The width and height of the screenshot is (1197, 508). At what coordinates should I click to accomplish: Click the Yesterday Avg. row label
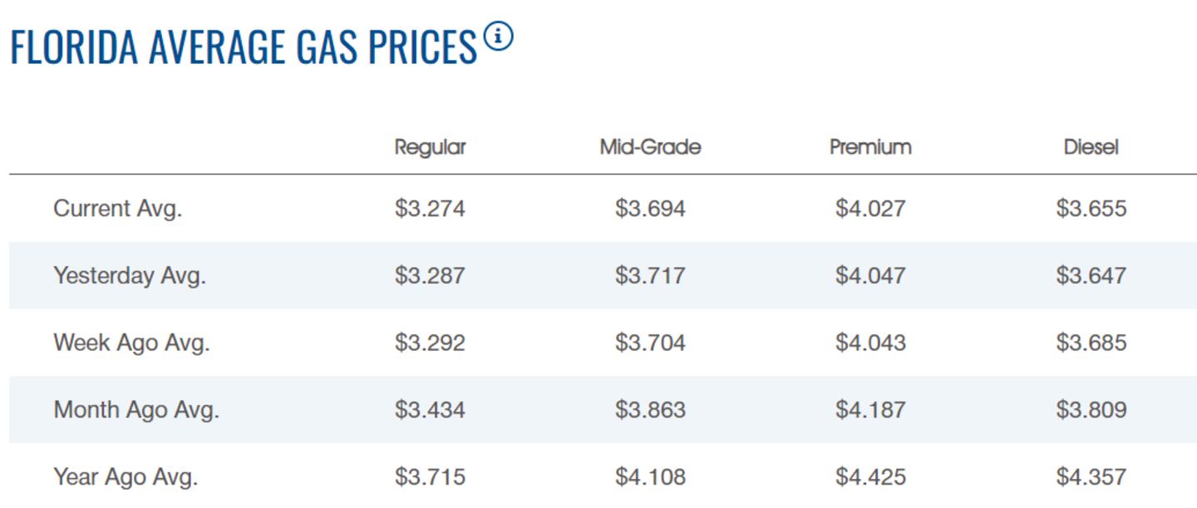point(129,275)
